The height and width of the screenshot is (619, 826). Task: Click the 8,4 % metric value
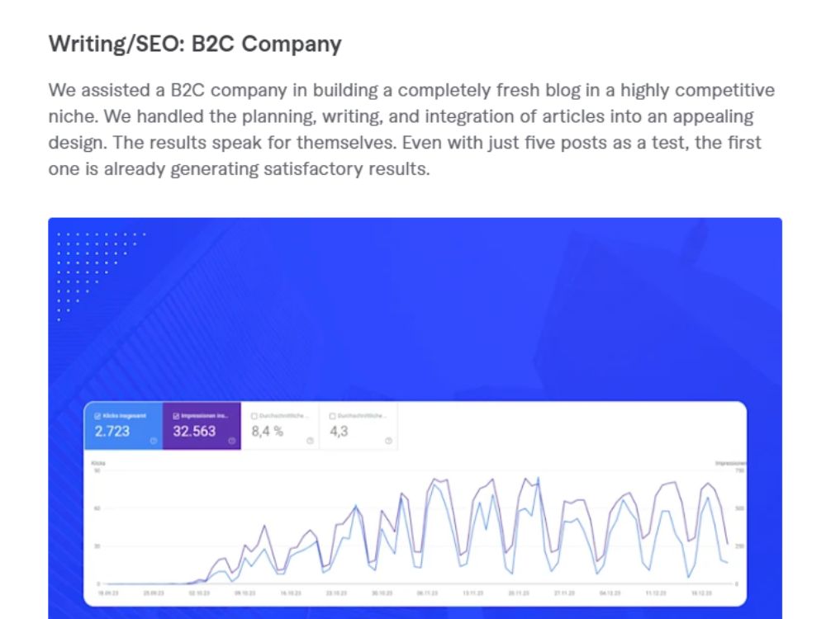pyautogui.click(x=267, y=432)
